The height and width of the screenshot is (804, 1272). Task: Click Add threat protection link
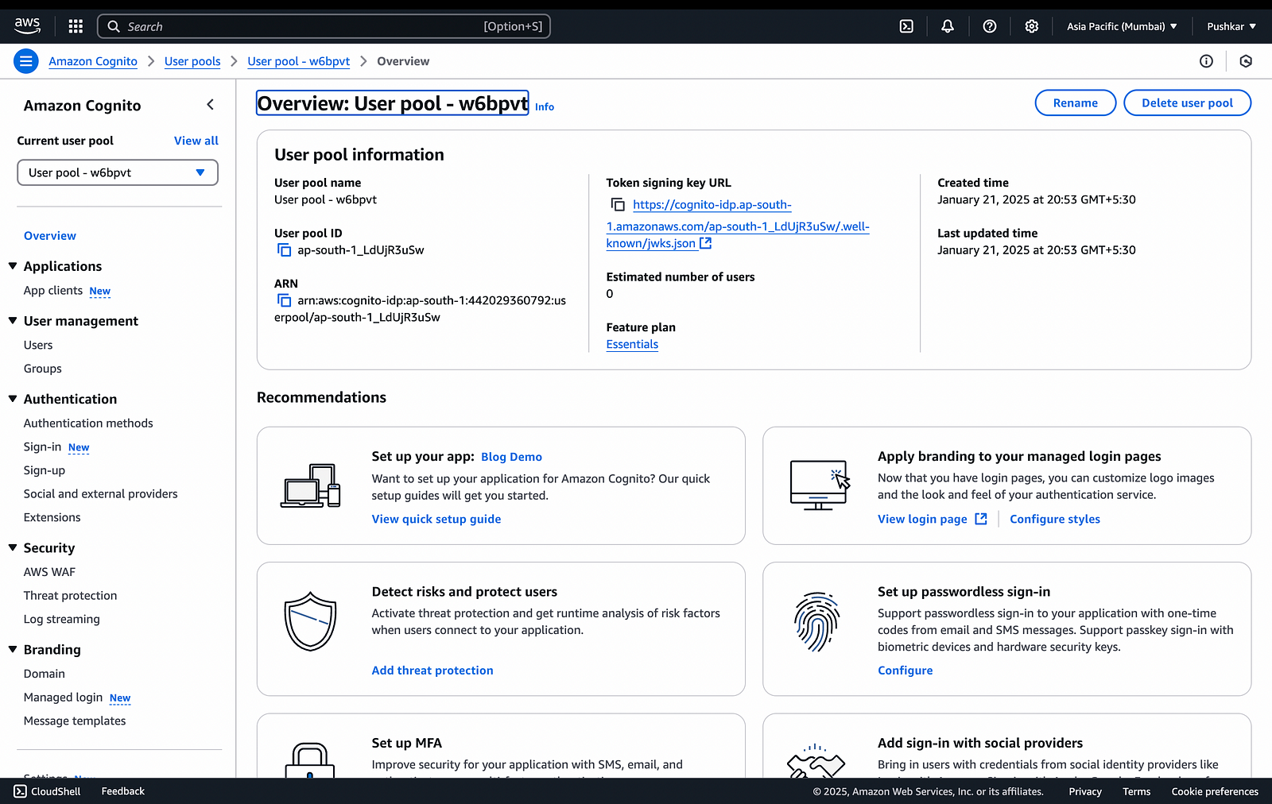(432, 671)
